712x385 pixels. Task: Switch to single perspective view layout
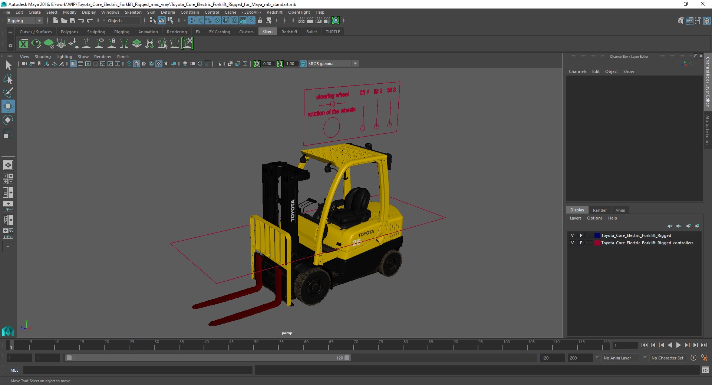point(8,165)
